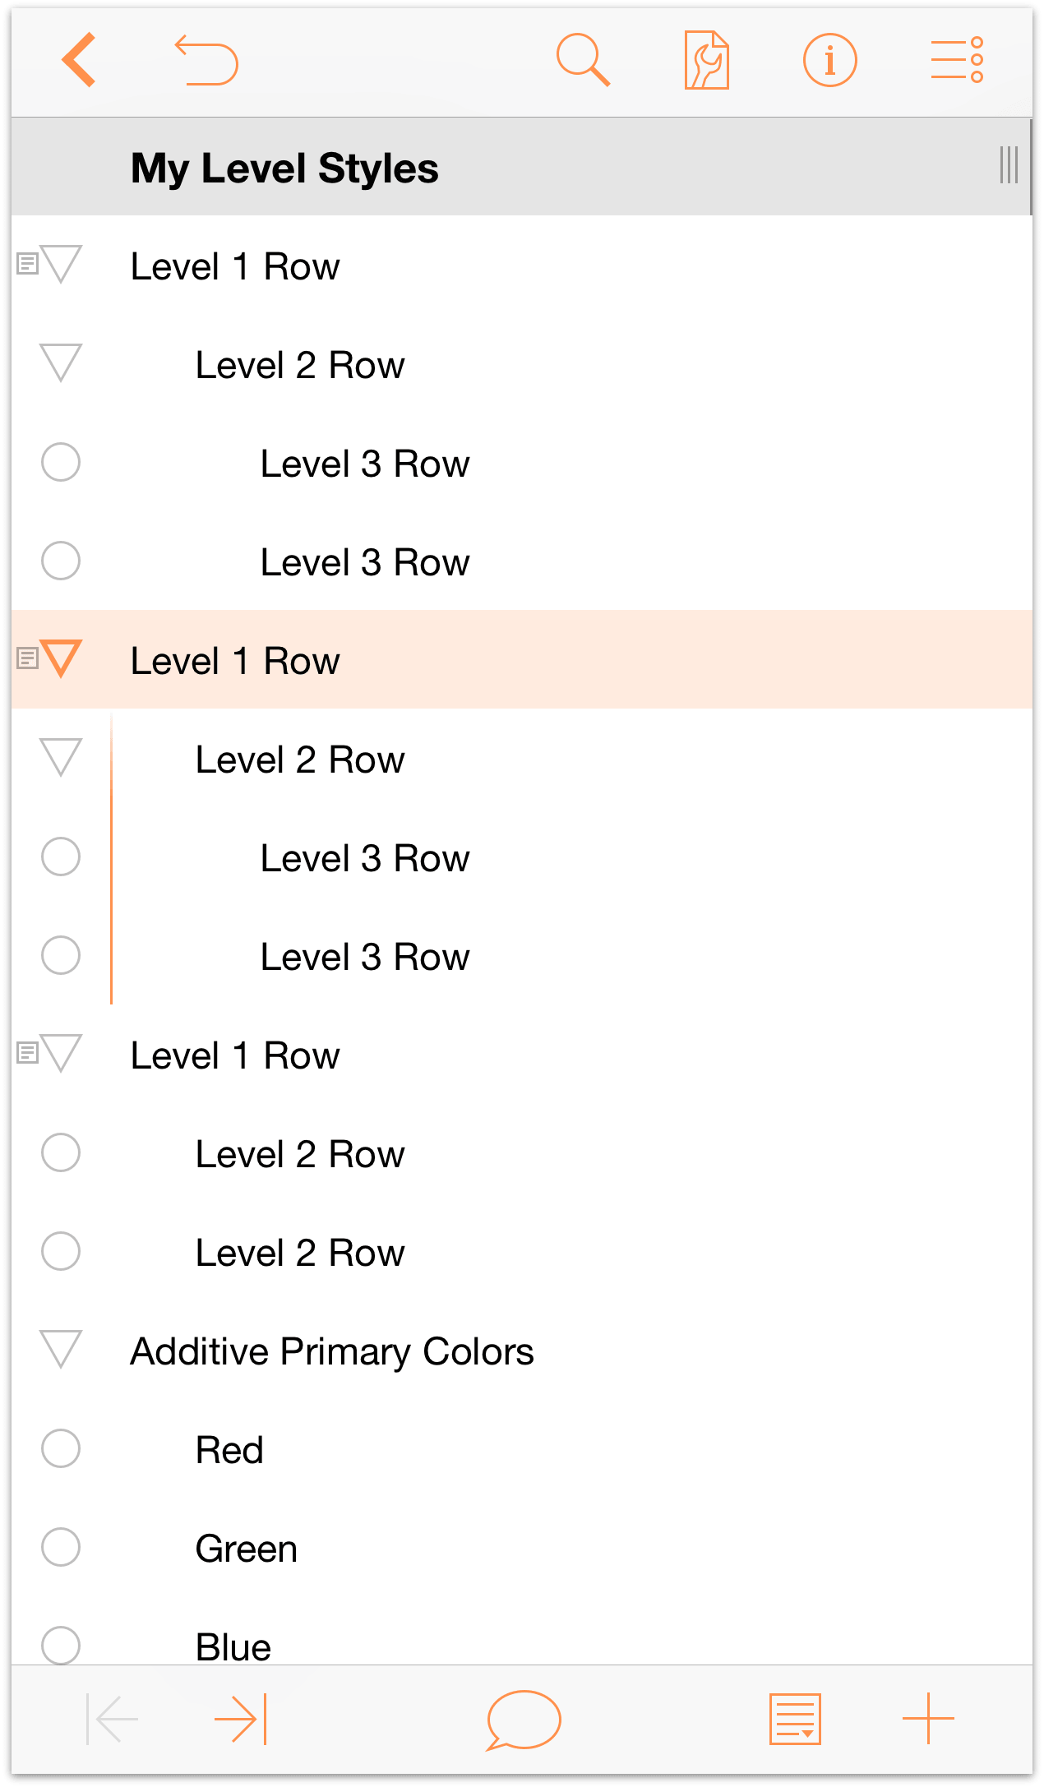Screen dimensions: 1044x1787
Task: Collapse the Additive Primary Colors group
Action: [61, 1350]
